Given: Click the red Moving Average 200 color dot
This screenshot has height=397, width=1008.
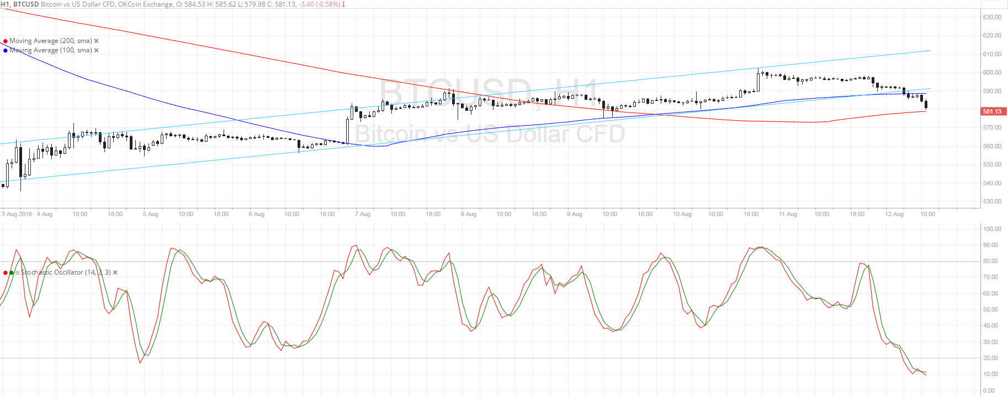Looking at the screenshot, I should (6, 41).
